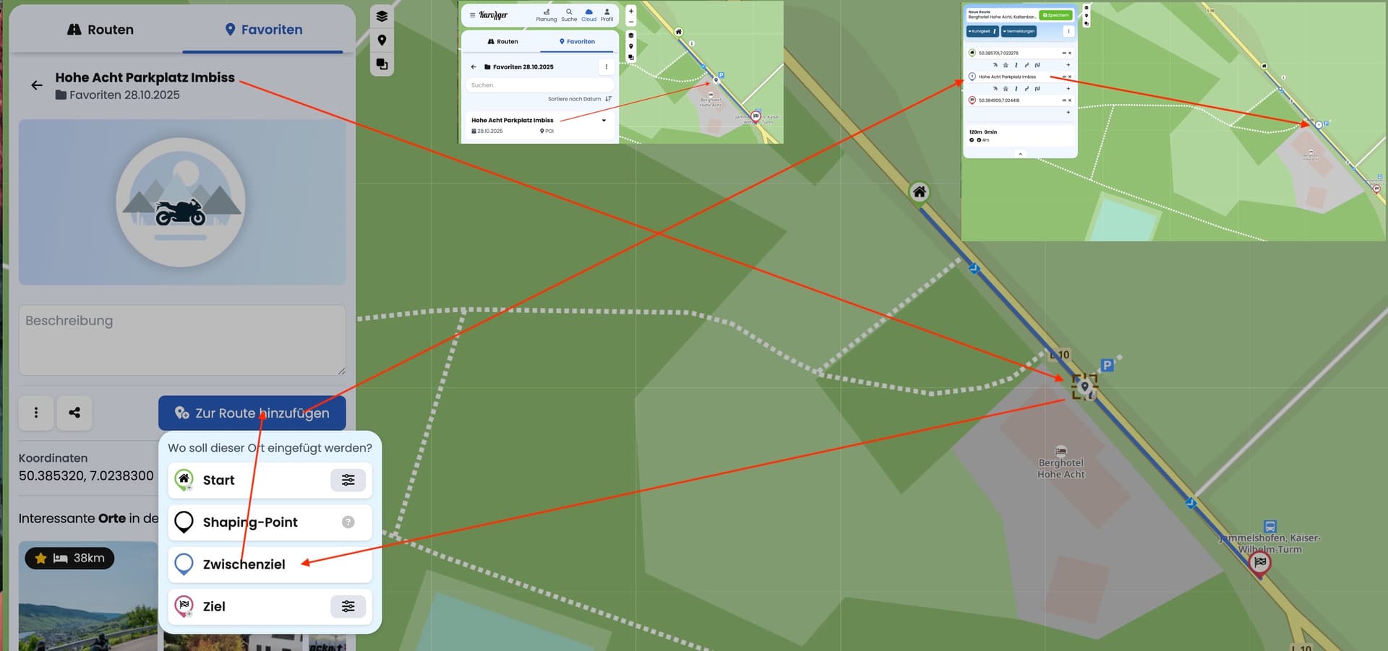
Task: Open Shaping-Point help question mark
Action: tap(348, 522)
